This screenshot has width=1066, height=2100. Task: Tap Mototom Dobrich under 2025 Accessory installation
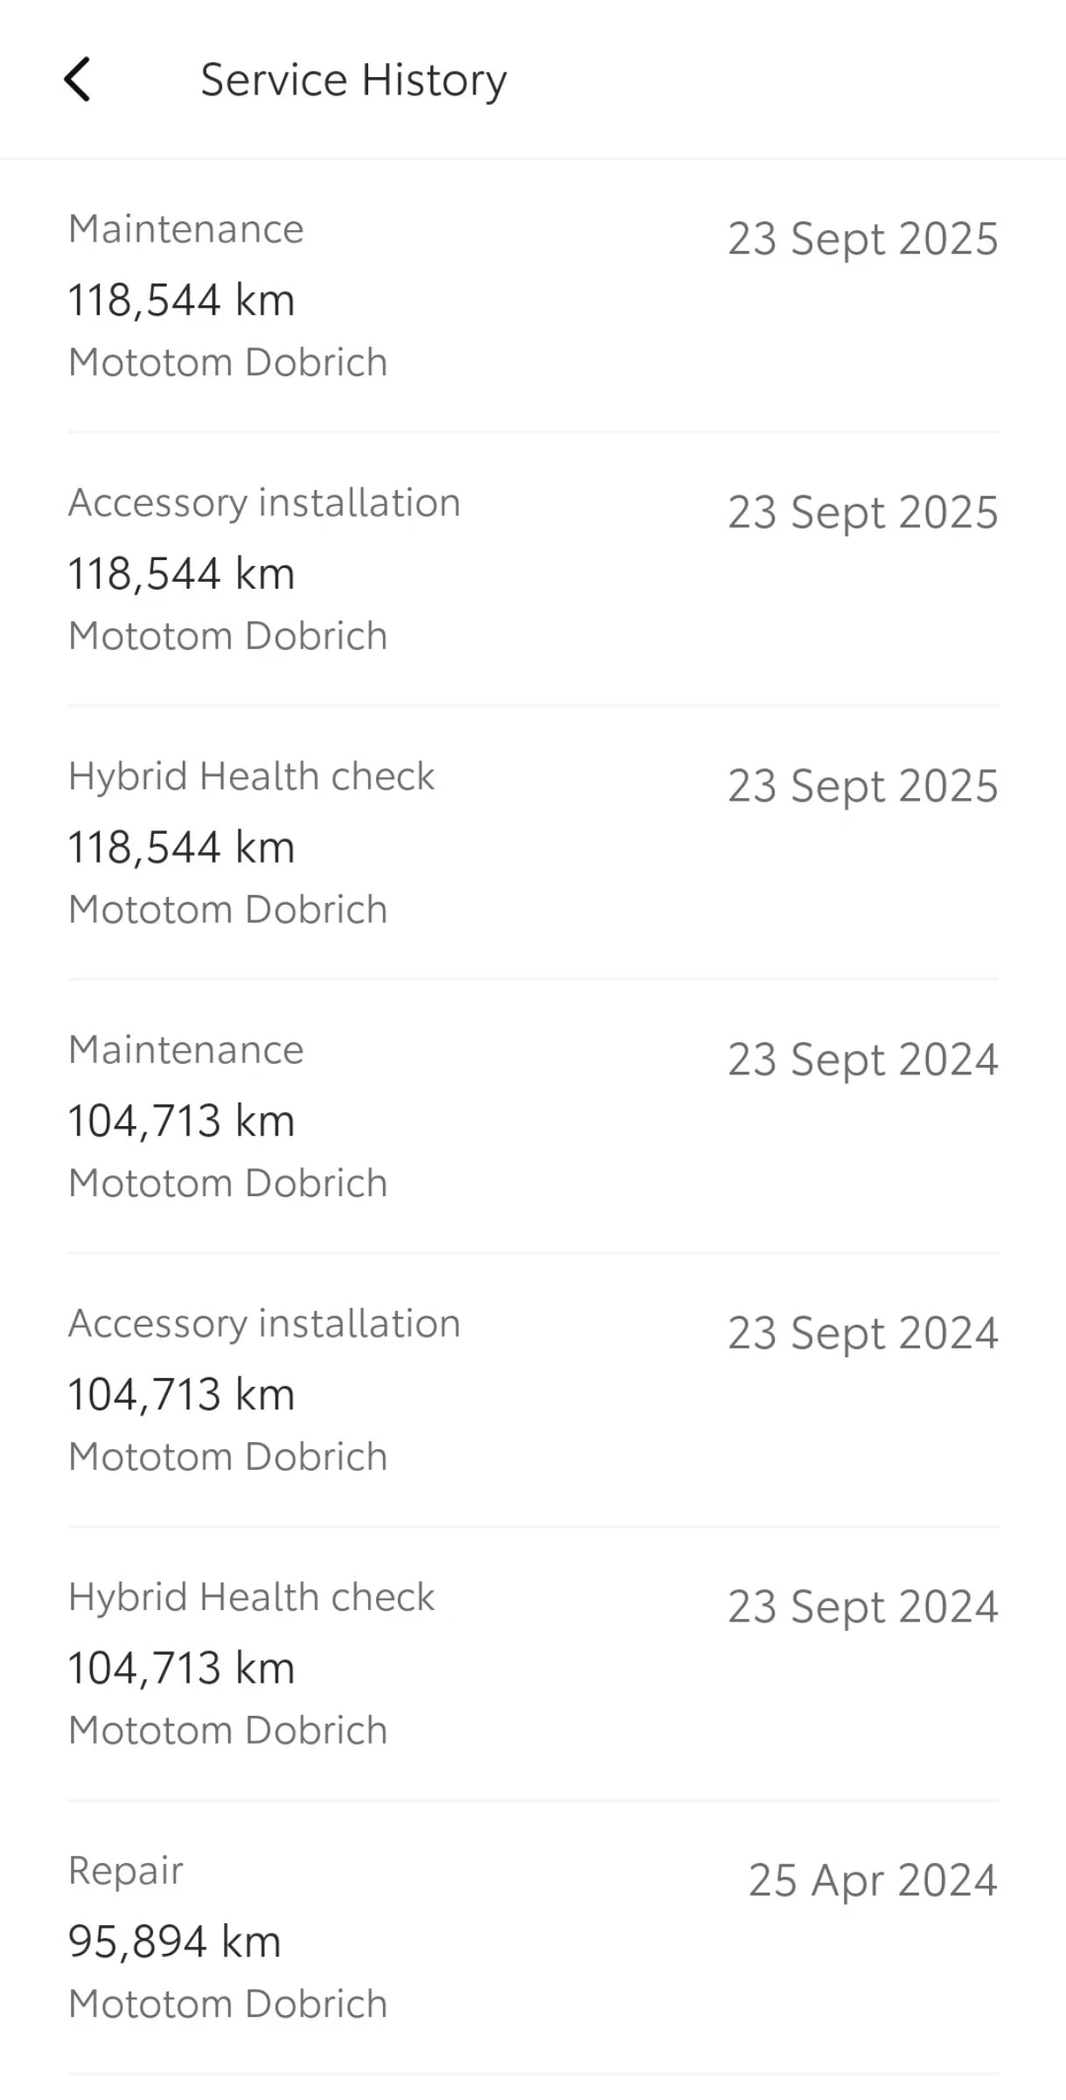pos(227,636)
